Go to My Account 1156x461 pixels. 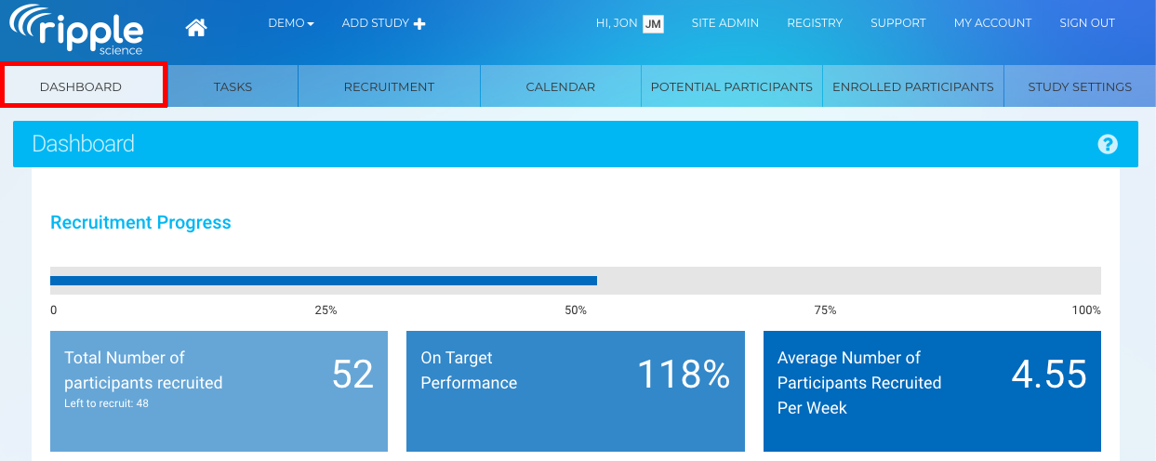(x=992, y=23)
